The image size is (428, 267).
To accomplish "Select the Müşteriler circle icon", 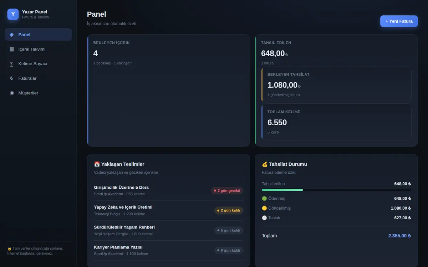I will (12, 93).
